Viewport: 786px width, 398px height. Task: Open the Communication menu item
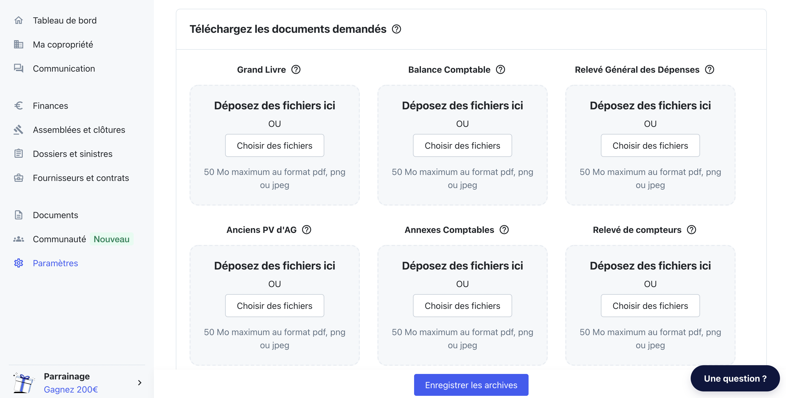64,69
